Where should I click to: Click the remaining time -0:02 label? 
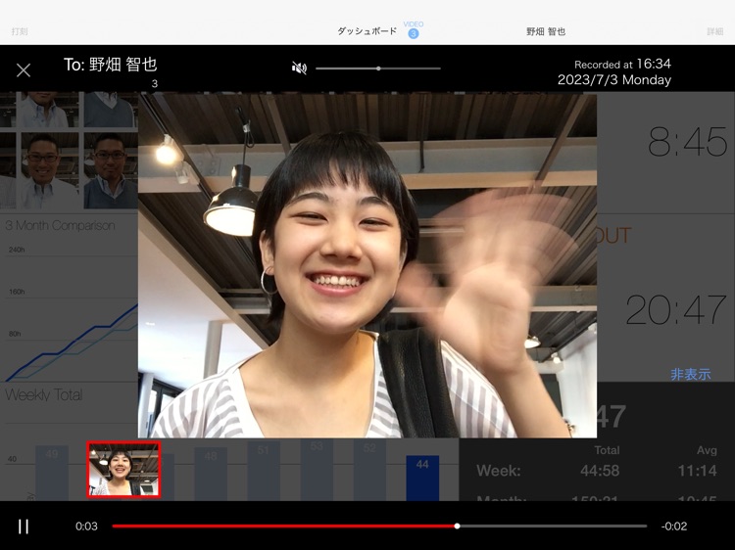point(674,527)
